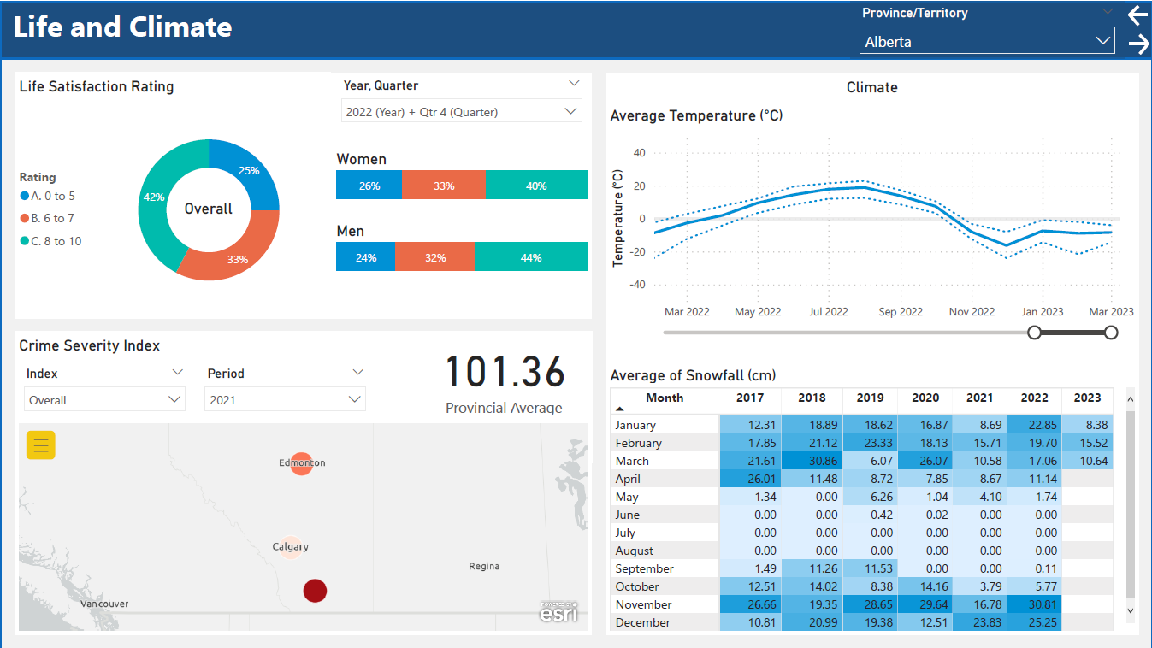This screenshot has width=1152, height=648.
Task: Open the Alberta province dropdown
Action: tap(986, 41)
